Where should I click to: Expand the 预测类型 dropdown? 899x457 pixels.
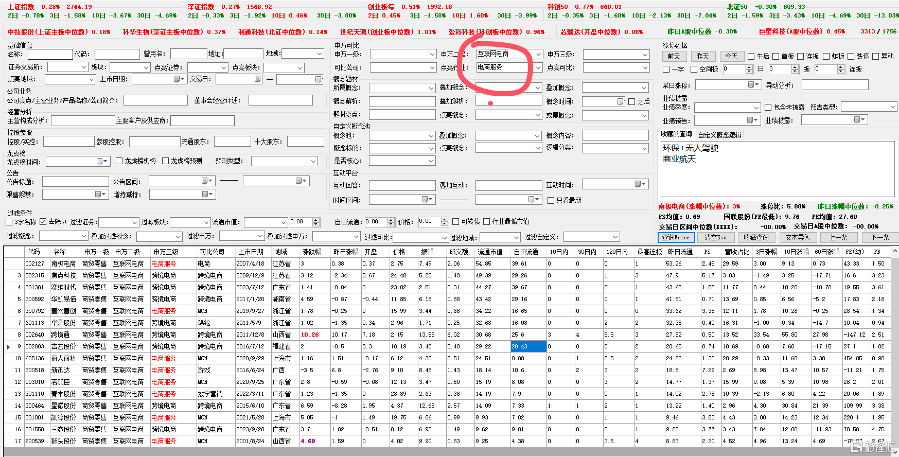(313, 161)
